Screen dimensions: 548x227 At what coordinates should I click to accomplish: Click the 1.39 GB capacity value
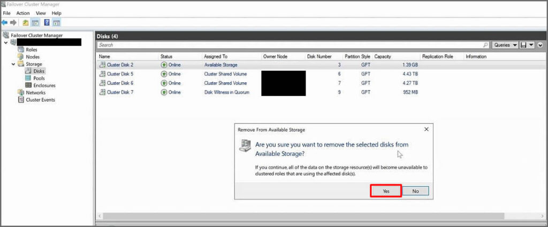[409, 65]
